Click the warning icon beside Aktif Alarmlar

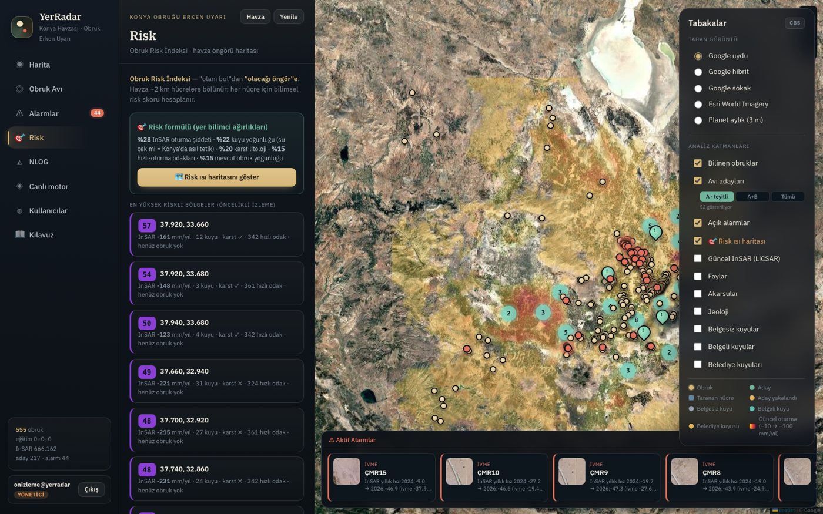[x=332, y=440]
